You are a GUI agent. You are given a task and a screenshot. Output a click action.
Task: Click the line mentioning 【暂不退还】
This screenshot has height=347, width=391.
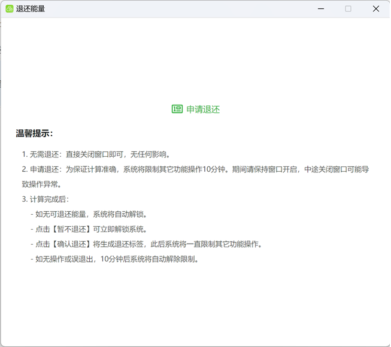point(89,229)
